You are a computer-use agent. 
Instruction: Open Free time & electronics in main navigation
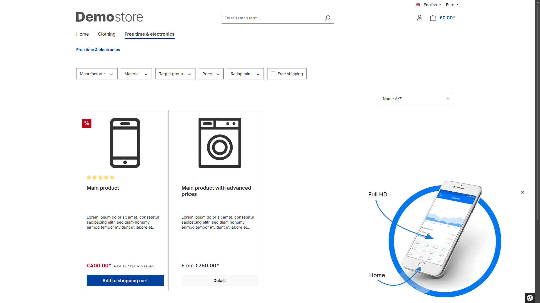150,34
